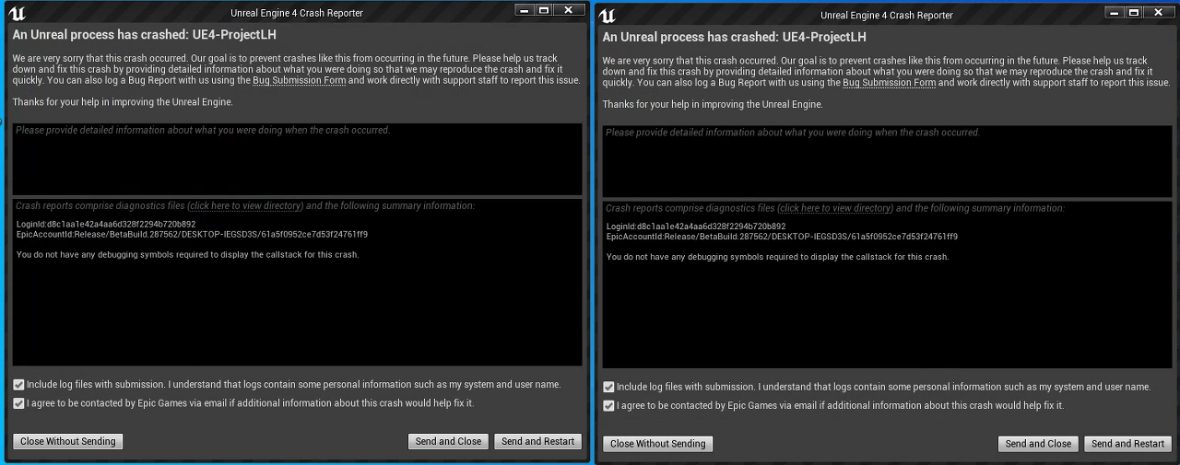Click debugging symbols message in right window
The width and height of the screenshot is (1180, 465).
(777, 257)
